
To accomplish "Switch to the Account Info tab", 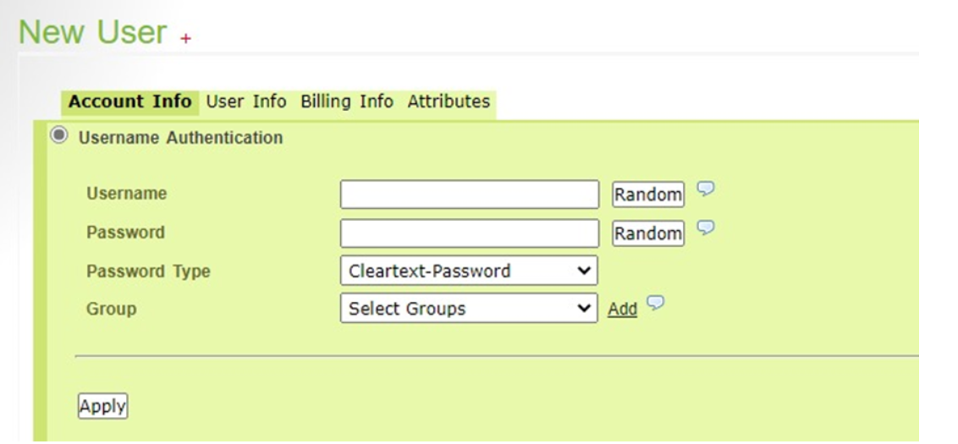I will (x=129, y=101).
